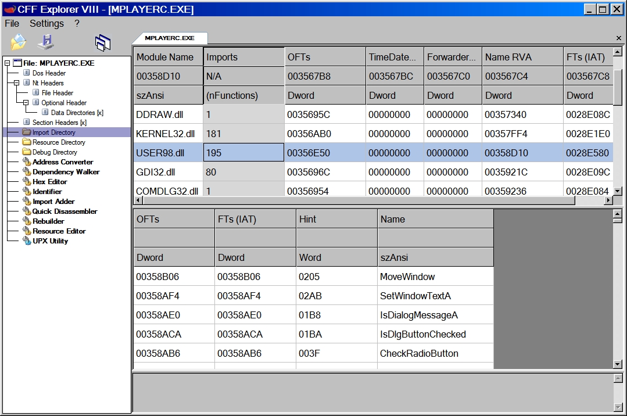Viewport: 627px width, 416px height.
Task: Select the IsDlgButtonChecked function row
Action: (314, 334)
